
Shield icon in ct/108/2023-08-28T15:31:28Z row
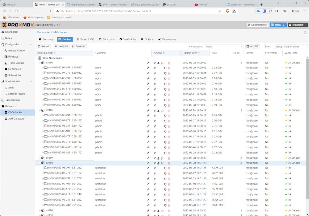point(165,206)
